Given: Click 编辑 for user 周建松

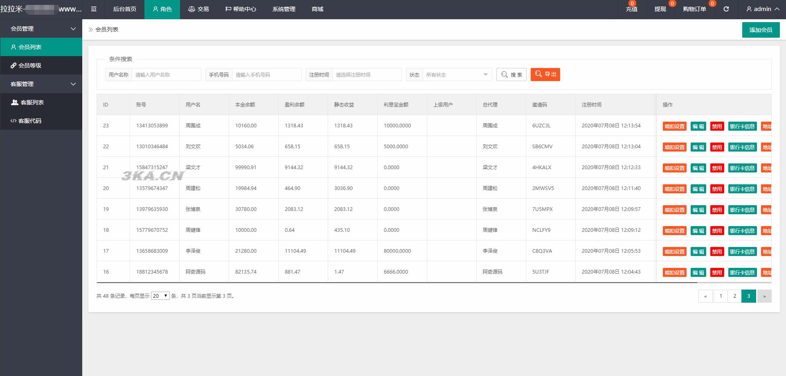Looking at the screenshot, I should click(698, 189).
